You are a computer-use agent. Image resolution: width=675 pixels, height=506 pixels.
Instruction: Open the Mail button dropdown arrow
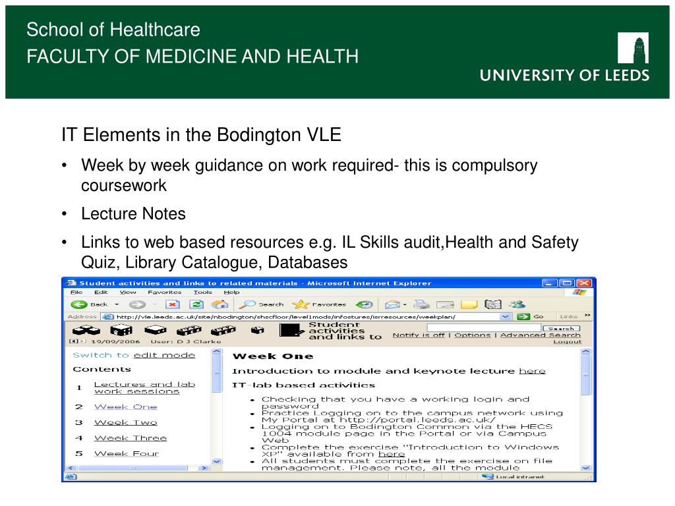(x=405, y=304)
